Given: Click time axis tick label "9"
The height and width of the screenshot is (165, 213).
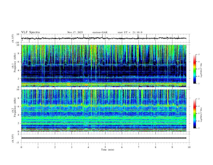Looking at the screenshot, I should [x=172, y=147].
